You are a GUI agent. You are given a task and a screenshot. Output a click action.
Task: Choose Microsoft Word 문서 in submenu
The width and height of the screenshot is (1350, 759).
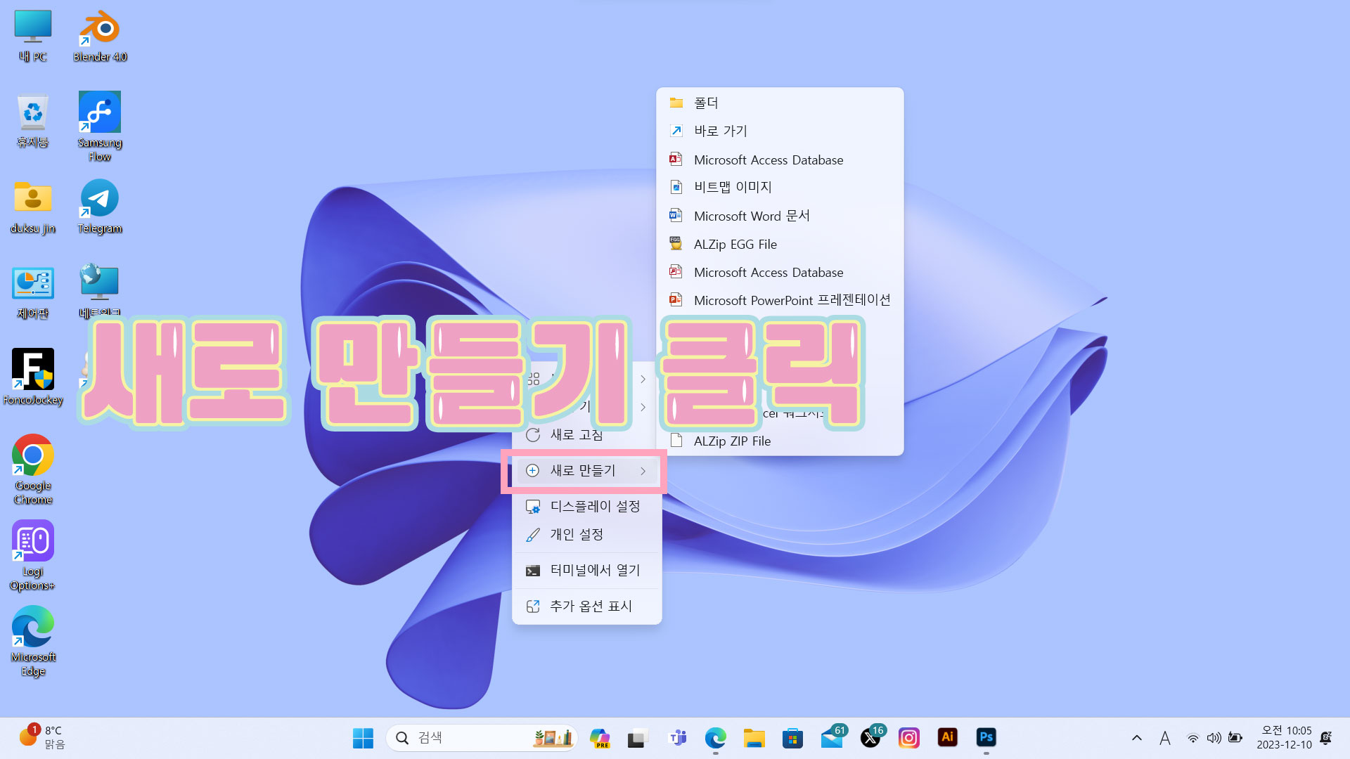(751, 216)
